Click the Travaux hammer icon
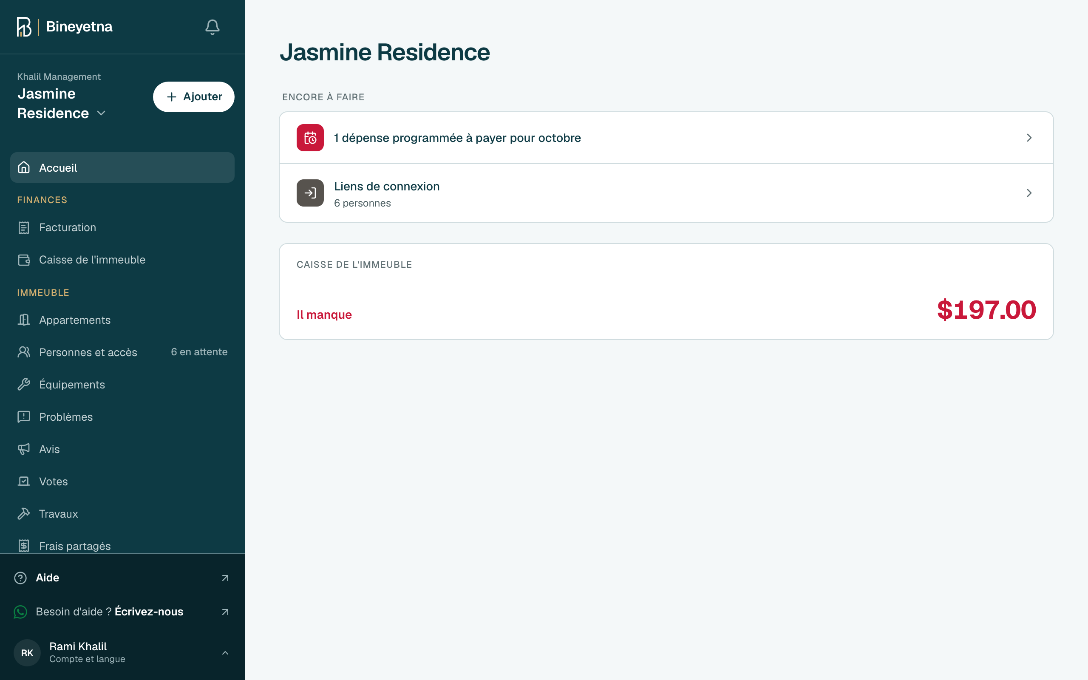Screen dimensions: 1088x680 tap(24, 513)
